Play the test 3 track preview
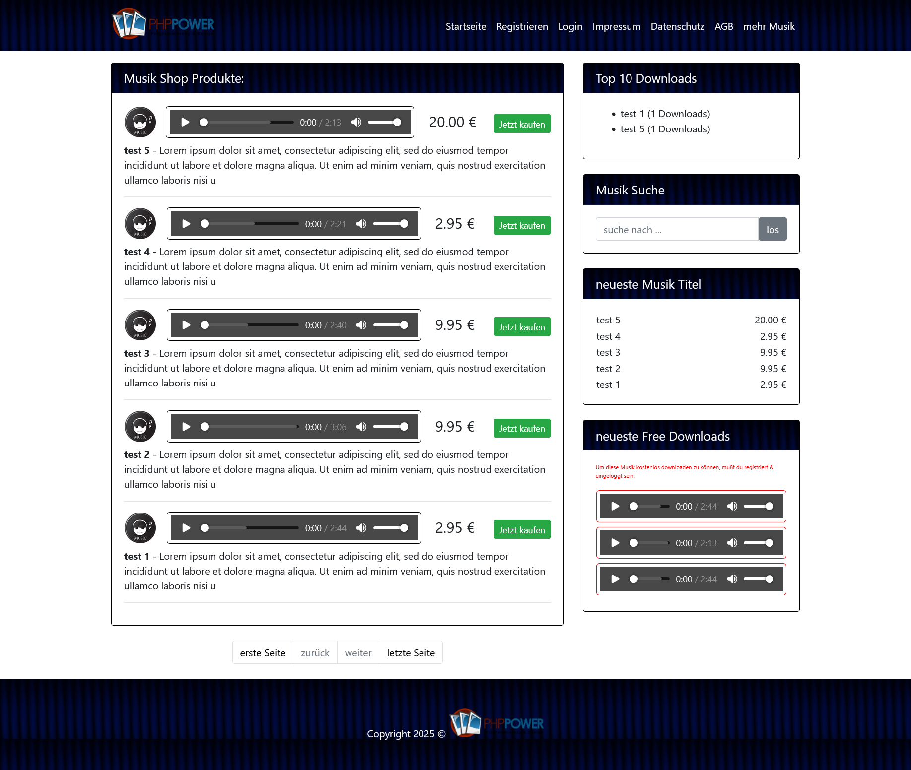The height and width of the screenshot is (770, 911). tap(186, 325)
